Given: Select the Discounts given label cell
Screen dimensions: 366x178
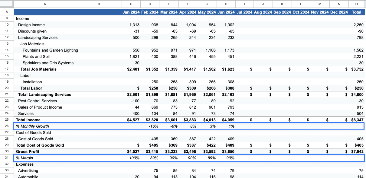Looking at the screenshot, I should coord(32,31).
